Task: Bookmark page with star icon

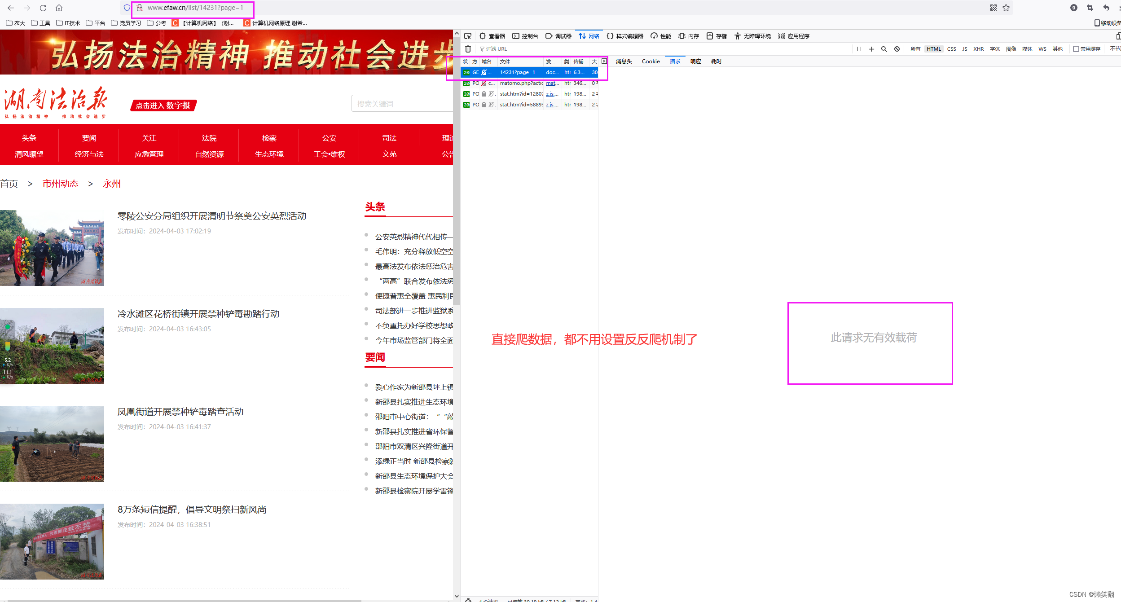Action: point(1006,8)
